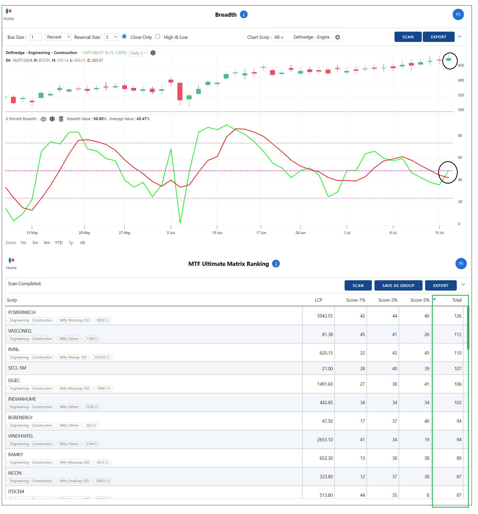Click the Scan Completed status text
Image resolution: width=478 pixels, height=514 pixels.
(25, 283)
